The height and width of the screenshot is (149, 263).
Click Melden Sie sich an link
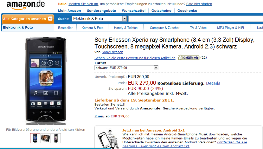83,4
